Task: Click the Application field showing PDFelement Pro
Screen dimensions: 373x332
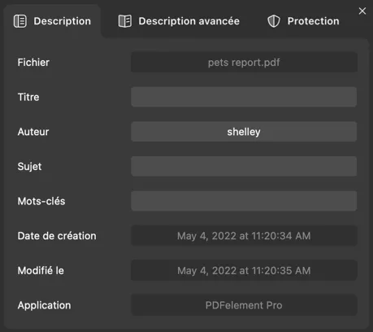Action: 244,305
